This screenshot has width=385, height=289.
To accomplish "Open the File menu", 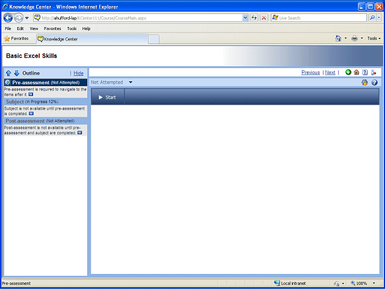I will pyautogui.click(x=8, y=28).
